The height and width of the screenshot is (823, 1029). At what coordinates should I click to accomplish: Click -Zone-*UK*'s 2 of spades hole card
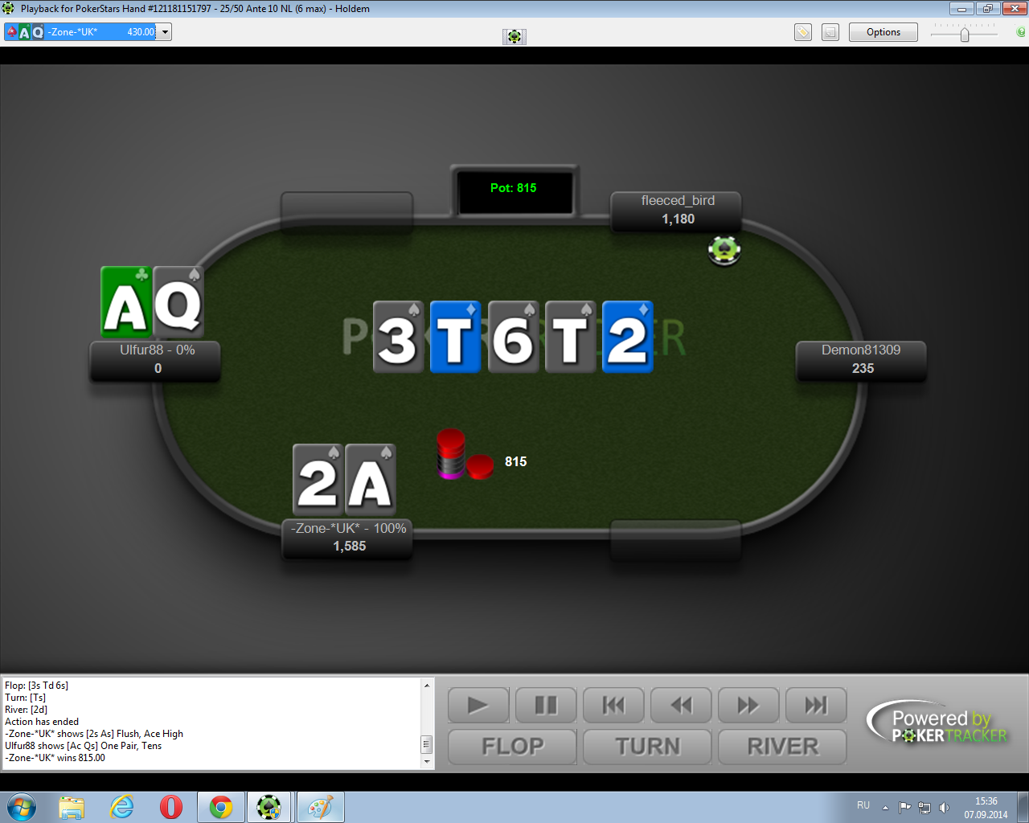point(318,479)
